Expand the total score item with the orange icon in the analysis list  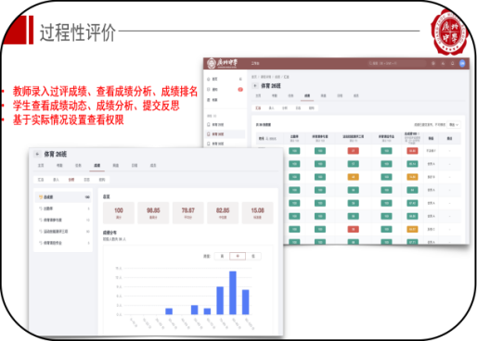(63, 196)
